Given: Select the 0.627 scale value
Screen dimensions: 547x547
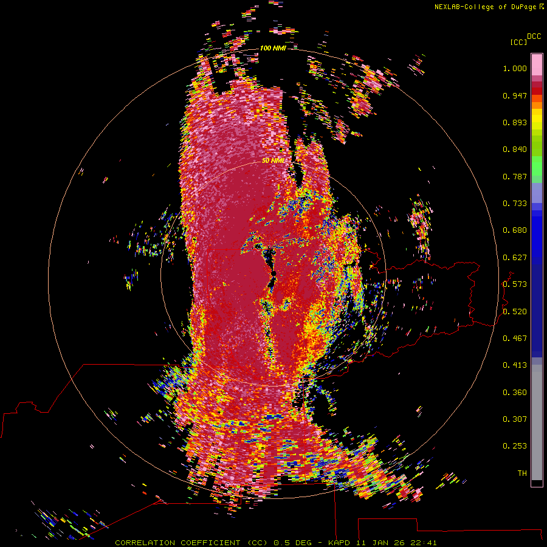Looking at the screenshot, I should tap(515, 258).
